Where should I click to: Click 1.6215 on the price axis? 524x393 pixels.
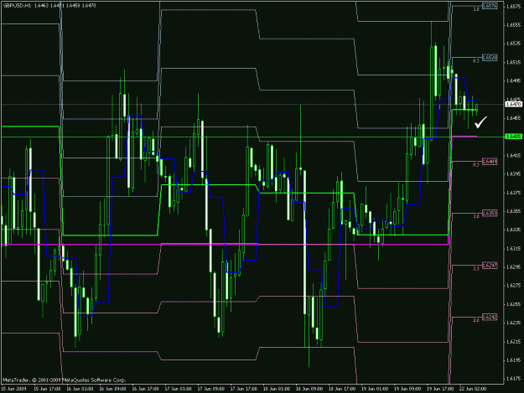514,342
